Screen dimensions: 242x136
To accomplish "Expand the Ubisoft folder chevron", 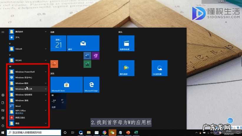I will pyautogui.click(x=46, y=49).
